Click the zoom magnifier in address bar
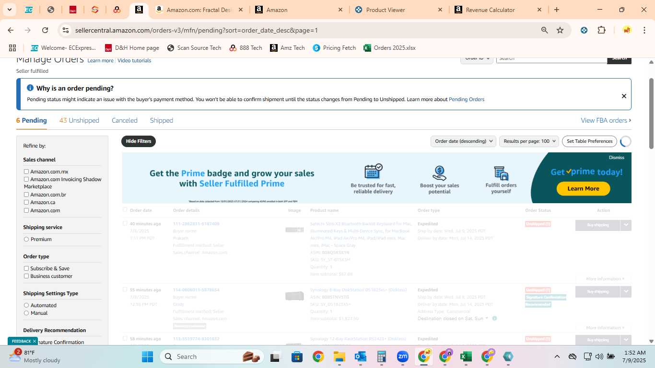Image resolution: width=655 pixels, height=368 pixels. click(544, 30)
